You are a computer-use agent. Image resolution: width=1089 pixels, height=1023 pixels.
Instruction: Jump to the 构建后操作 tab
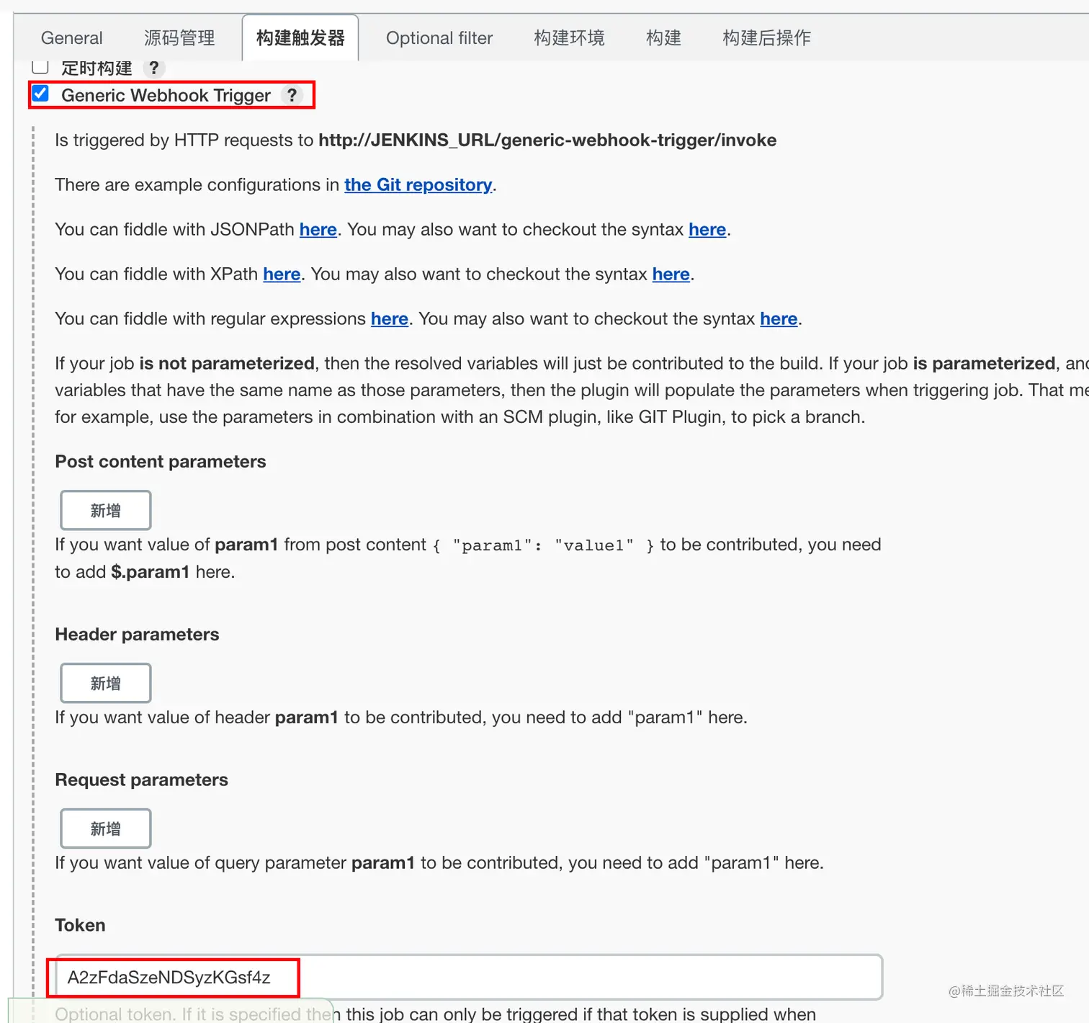766,38
